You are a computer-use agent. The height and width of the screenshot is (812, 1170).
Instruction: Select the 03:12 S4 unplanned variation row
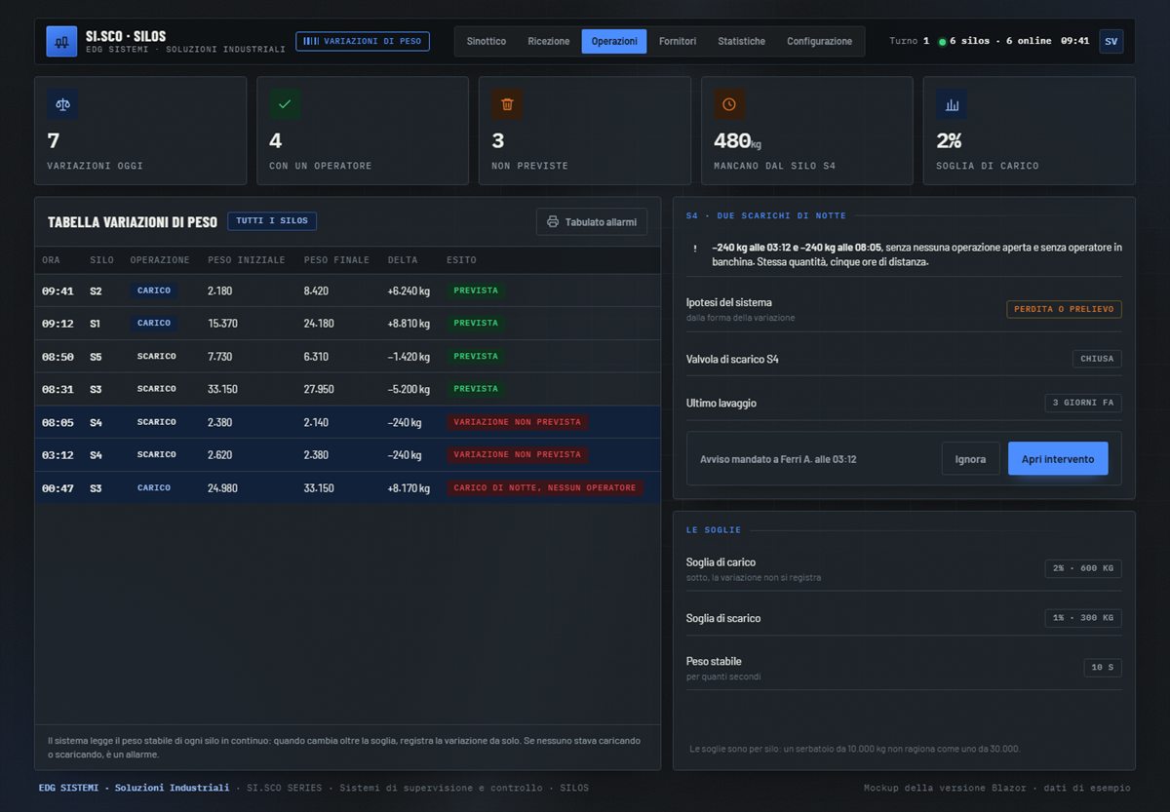347,454
